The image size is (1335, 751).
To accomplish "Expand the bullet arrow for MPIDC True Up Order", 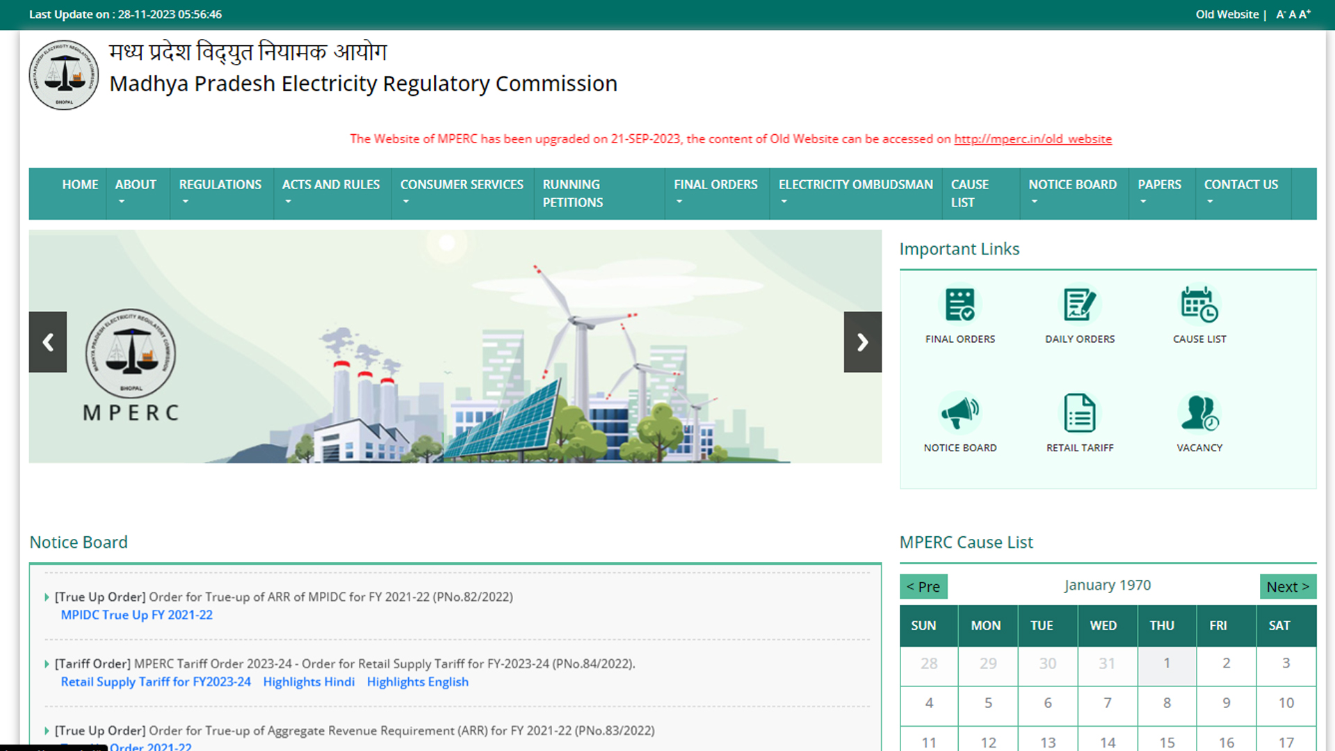I will coord(47,597).
